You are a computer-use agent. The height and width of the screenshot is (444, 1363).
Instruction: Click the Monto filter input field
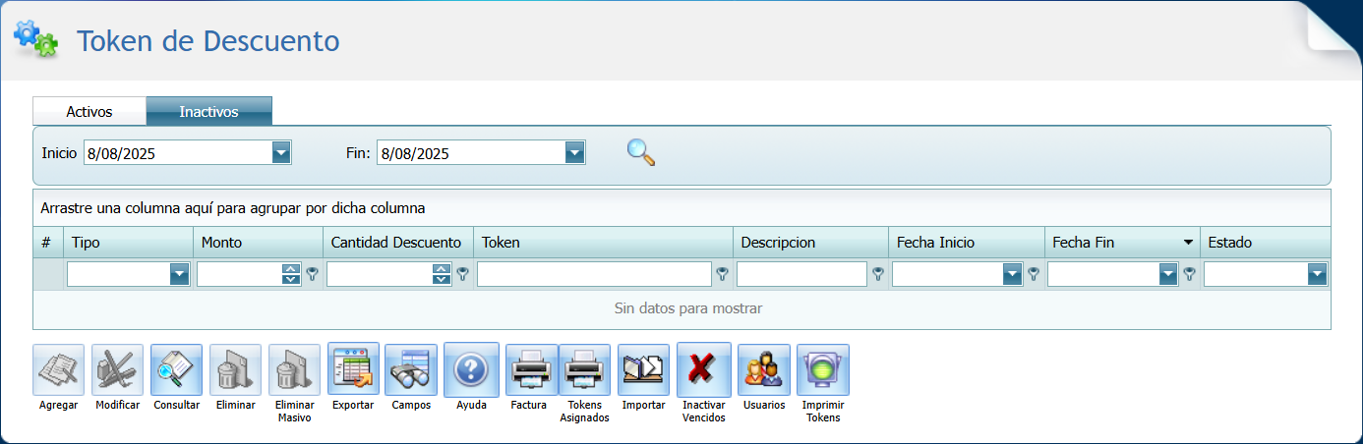[x=240, y=275]
